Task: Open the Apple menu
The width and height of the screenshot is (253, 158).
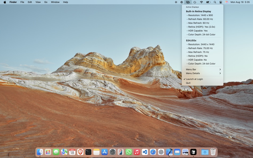Action: (x=5, y=2)
